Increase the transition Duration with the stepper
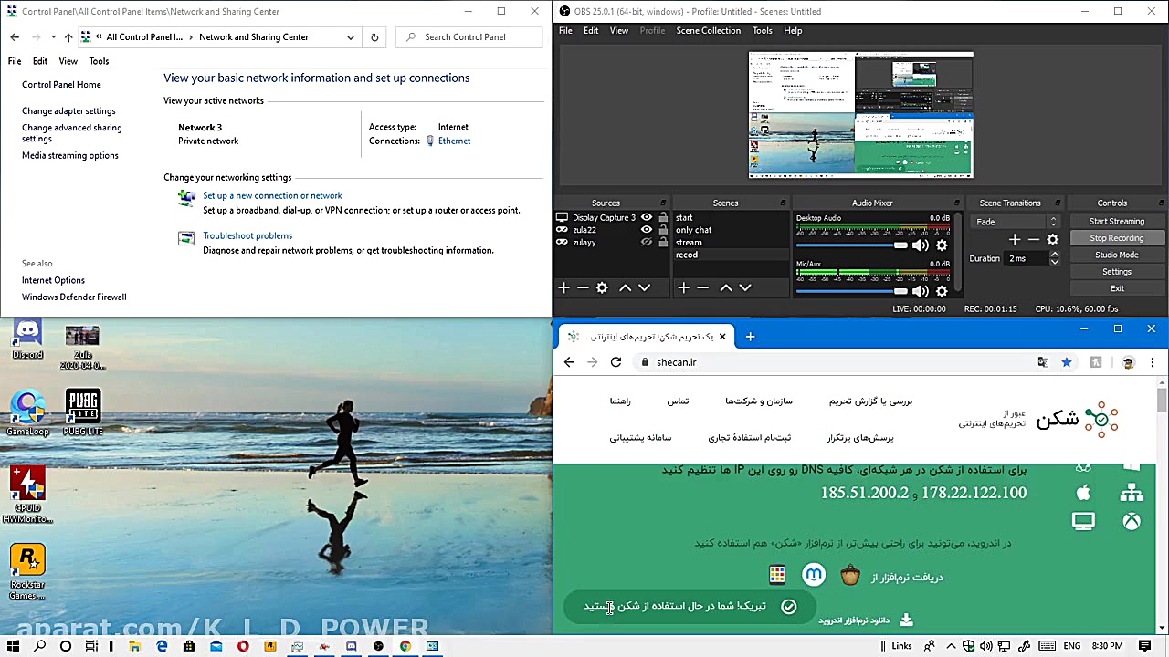 point(1054,255)
